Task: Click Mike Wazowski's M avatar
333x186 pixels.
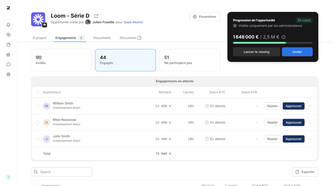Action: pyautogui.click(x=47, y=122)
